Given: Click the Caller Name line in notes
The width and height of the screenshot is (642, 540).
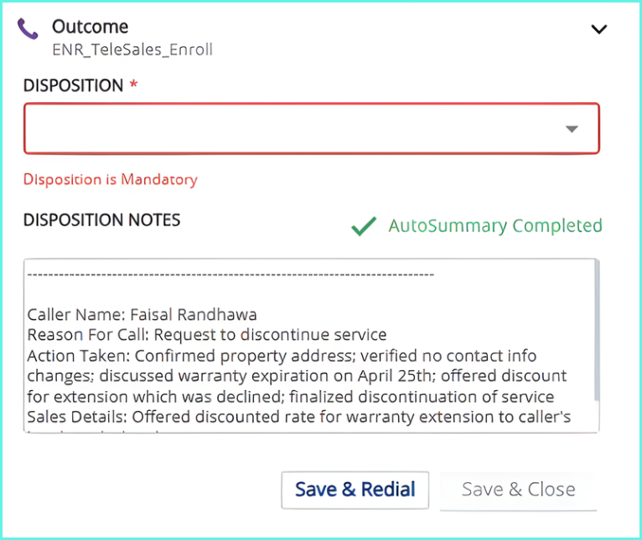Looking at the screenshot, I should tap(142, 315).
